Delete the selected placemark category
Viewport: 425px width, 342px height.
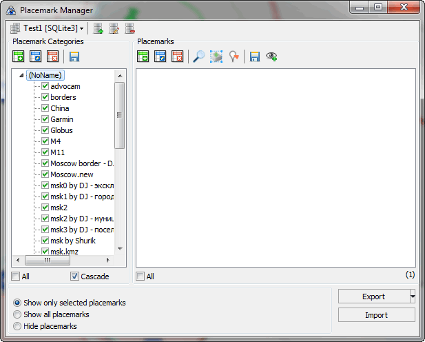[52, 57]
